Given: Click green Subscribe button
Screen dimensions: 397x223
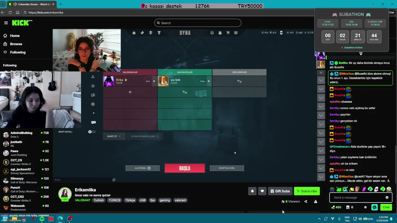Looking at the screenshot, I should (307, 191).
